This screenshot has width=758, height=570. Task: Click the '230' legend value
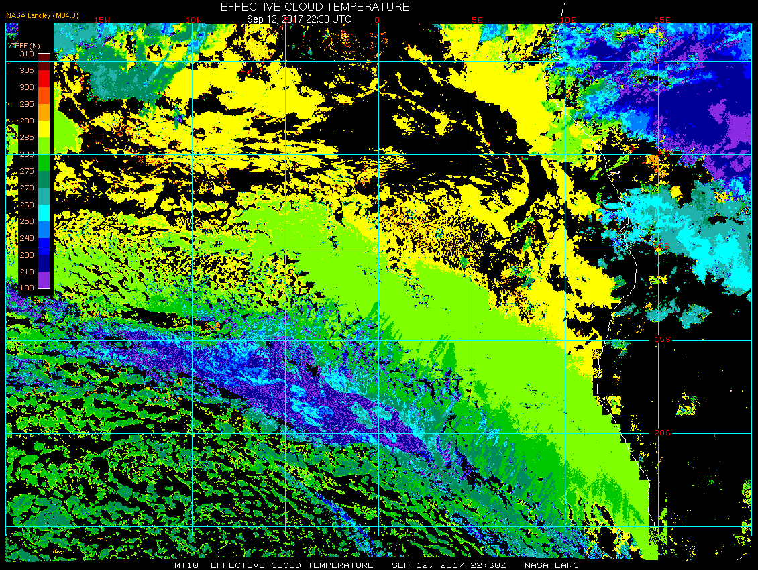tap(27, 255)
